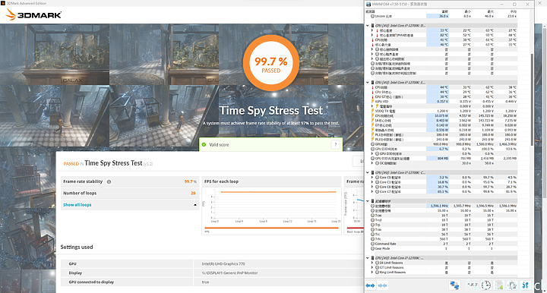Open the info icon beside Frame rate stability
Viewport: 547px width, 293px height.
click(109, 181)
